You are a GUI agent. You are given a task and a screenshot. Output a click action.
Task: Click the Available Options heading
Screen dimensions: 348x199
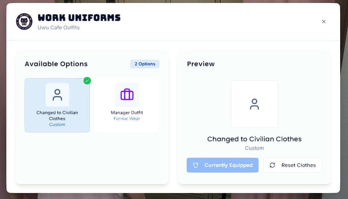pos(56,64)
